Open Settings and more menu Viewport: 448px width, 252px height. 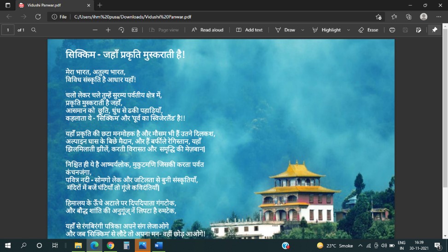coord(439,17)
